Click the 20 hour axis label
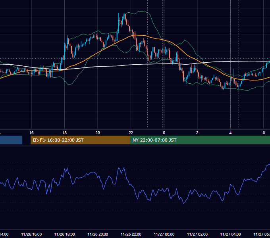 (x=98, y=133)
